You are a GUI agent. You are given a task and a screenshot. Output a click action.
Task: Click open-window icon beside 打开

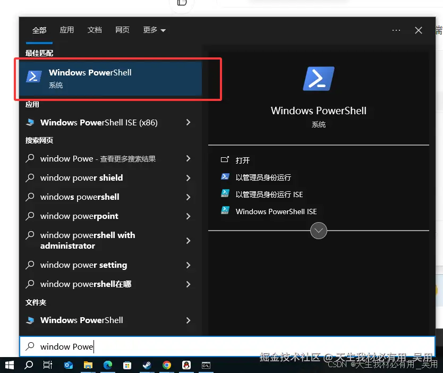[225, 159]
